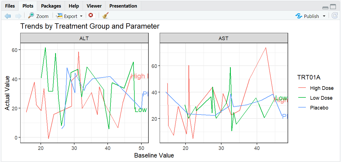
Task: Select the Plots tab
Action: click(x=28, y=6)
